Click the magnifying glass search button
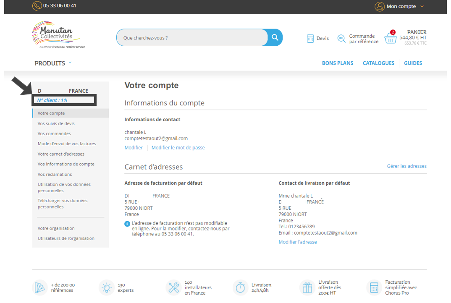 pos(275,37)
